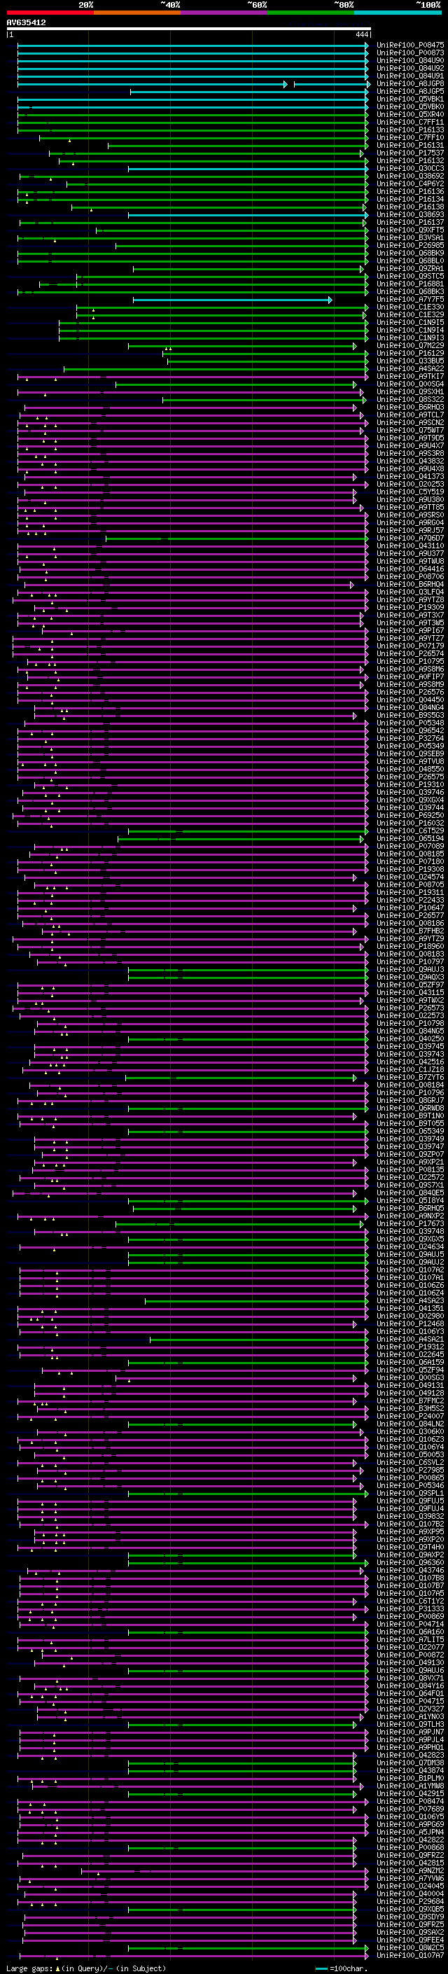Select hit UniRef100_C4P6Y2
The height and width of the screenshot is (1974, 448).
[x=410, y=184]
